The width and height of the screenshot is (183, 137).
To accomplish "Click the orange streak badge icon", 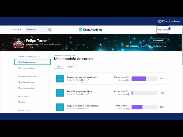I will pyautogui.click(x=128, y=46).
